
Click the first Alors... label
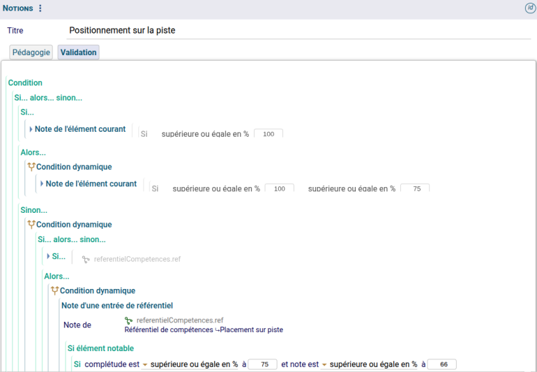[x=33, y=152]
